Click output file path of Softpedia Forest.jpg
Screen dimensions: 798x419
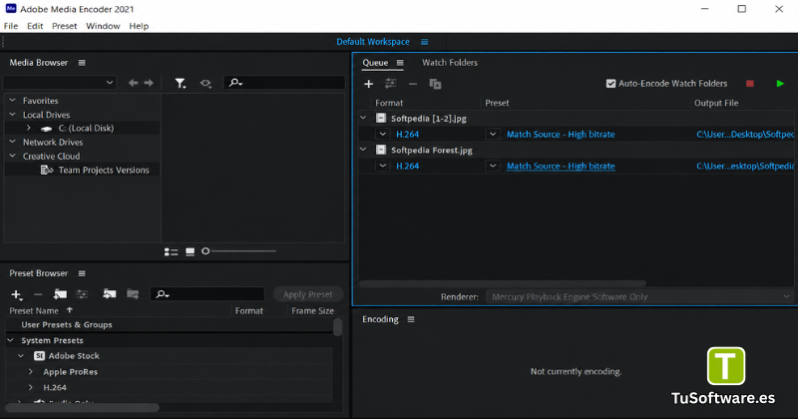(x=745, y=166)
